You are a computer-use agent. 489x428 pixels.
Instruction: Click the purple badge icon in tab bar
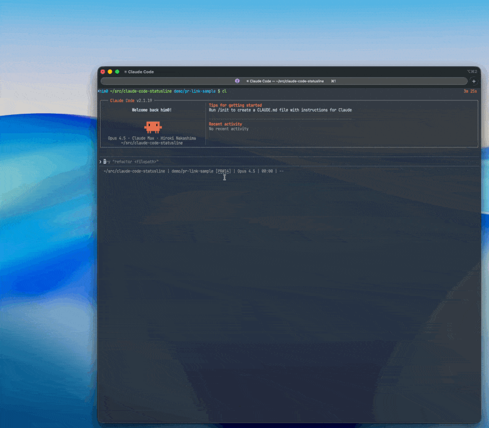click(x=237, y=81)
